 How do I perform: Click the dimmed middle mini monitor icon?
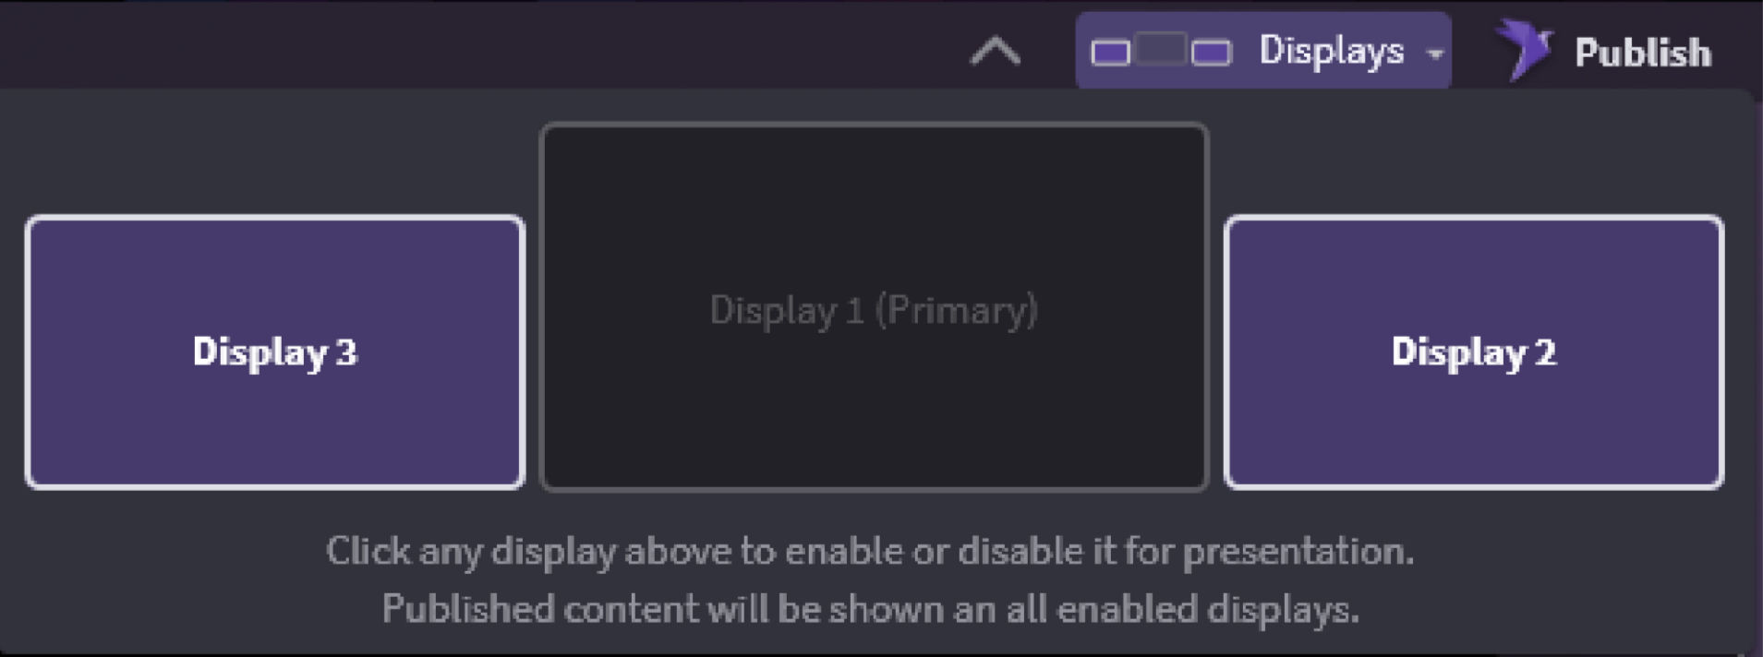pos(1161,48)
